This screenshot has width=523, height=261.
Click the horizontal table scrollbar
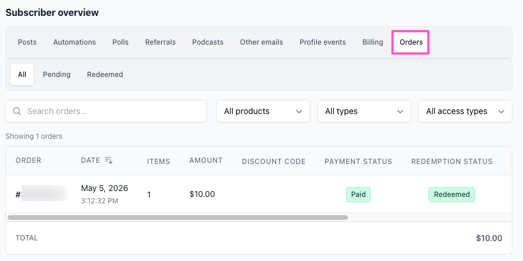point(177,217)
